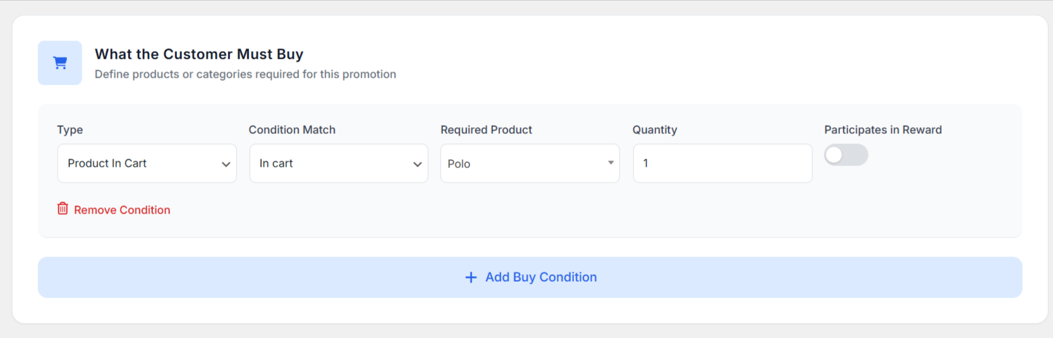Focus the Quantity input field
Screen dimensions: 1053x338
click(x=722, y=164)
